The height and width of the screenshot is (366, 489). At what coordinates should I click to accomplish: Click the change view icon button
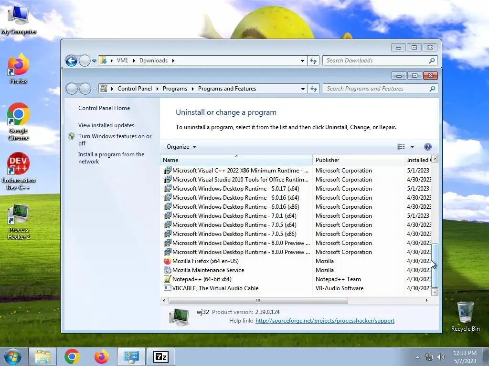click(x=401, y=147)
